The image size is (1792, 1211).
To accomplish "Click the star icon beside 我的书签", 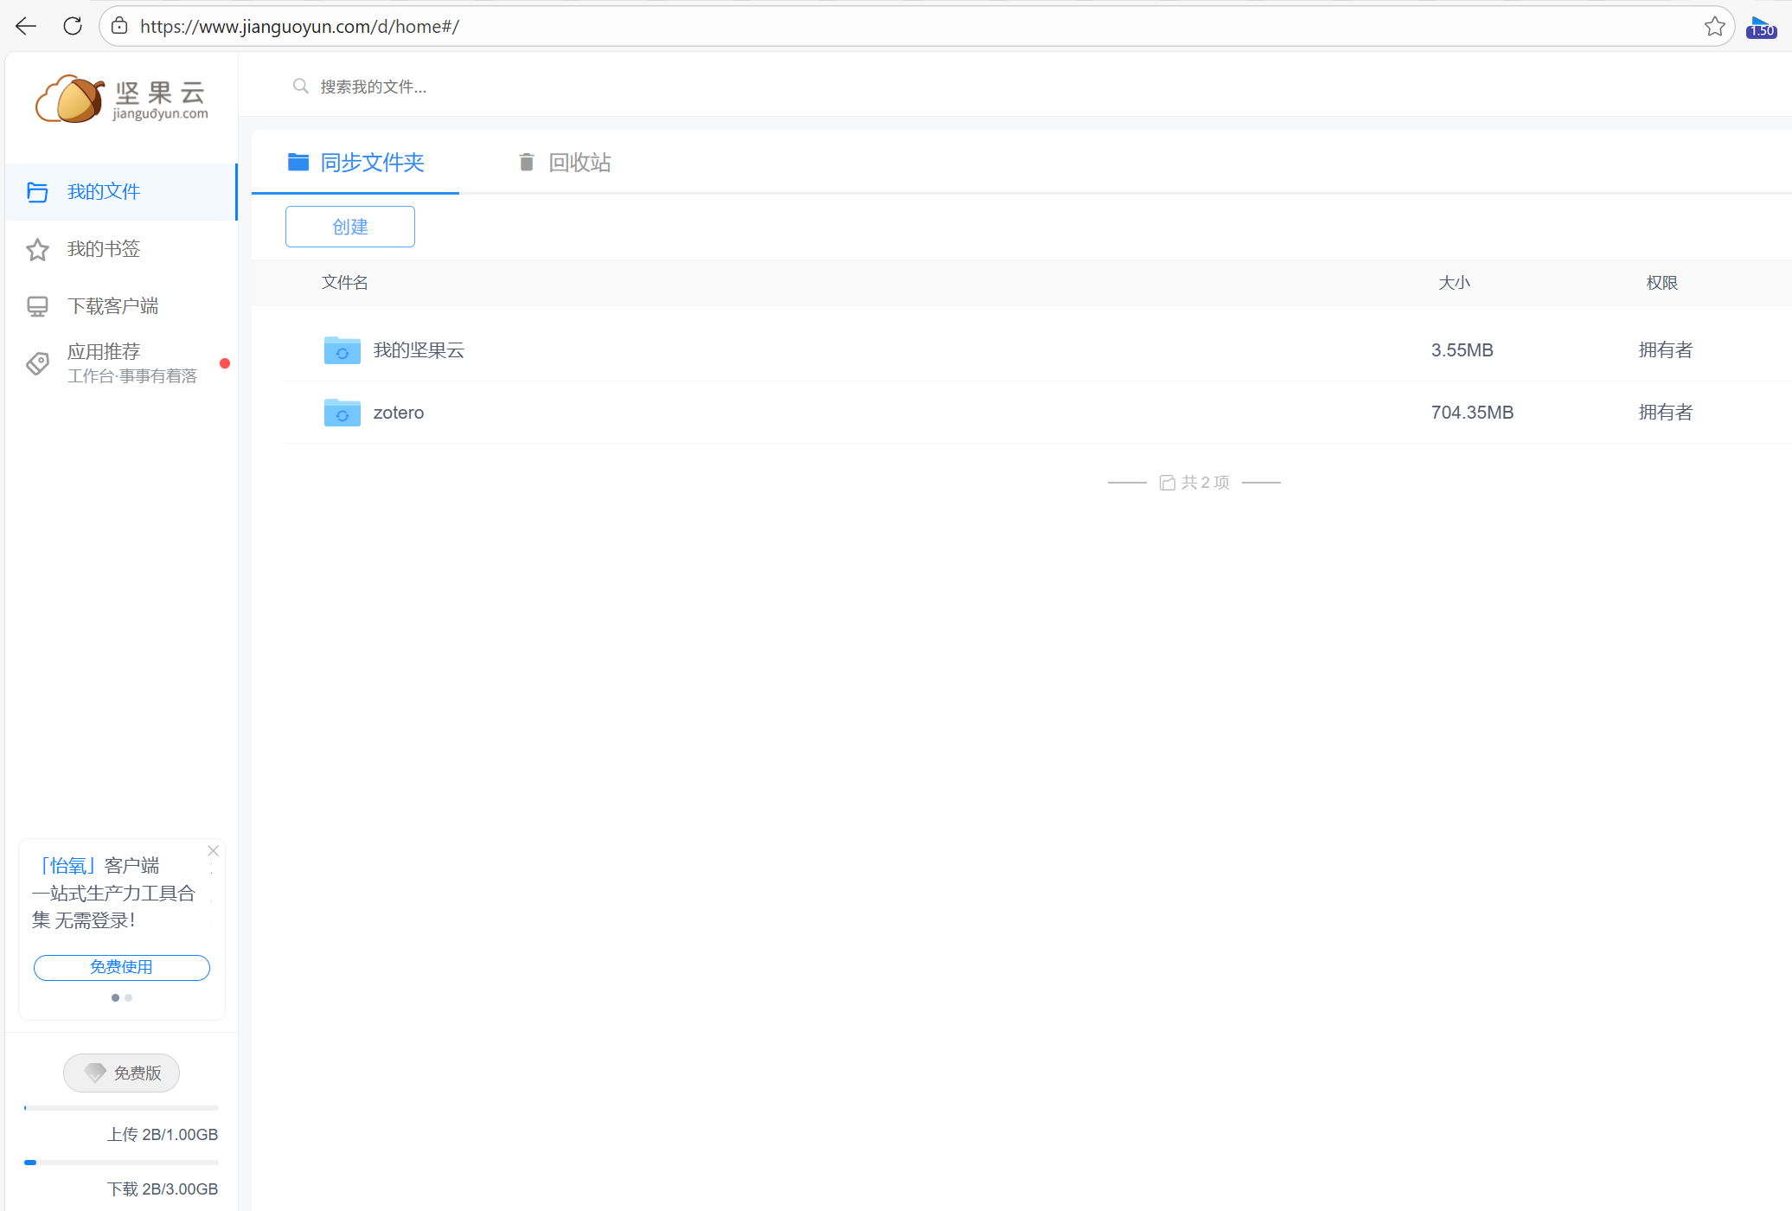I will click(37, 250).
